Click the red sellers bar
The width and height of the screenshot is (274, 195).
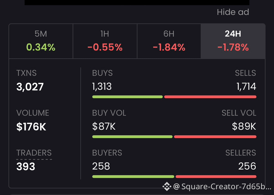point(216,177)
